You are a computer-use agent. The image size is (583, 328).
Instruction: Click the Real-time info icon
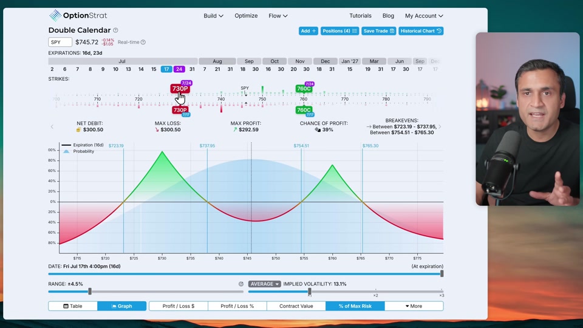click(143, 42)
